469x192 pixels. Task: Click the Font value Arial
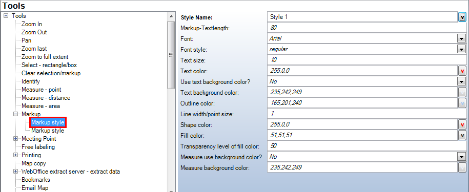275,38
